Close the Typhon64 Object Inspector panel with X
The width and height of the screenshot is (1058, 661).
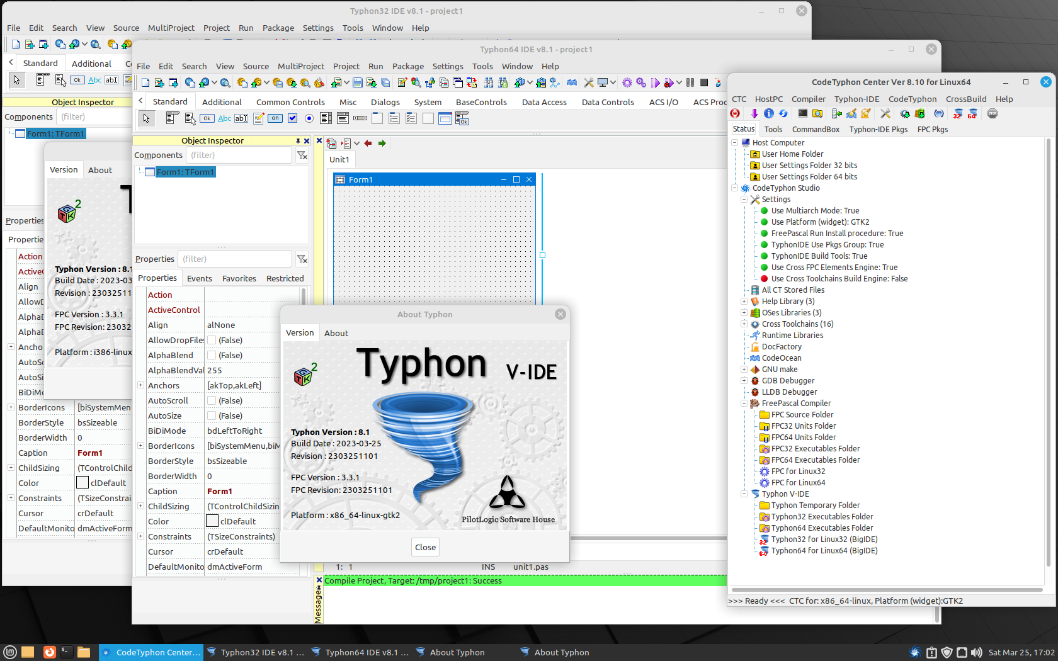[x=307, y=141]
